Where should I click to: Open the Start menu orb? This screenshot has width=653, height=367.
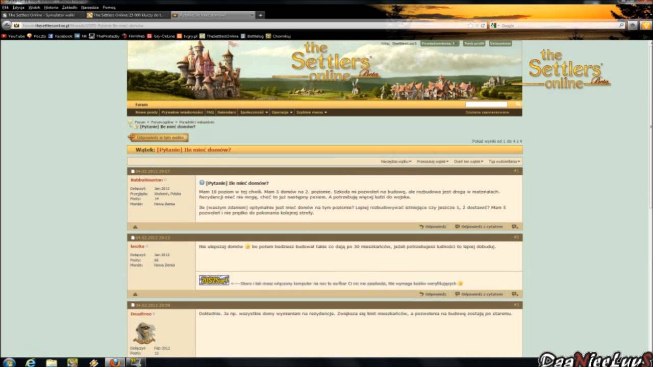point(9,362)
